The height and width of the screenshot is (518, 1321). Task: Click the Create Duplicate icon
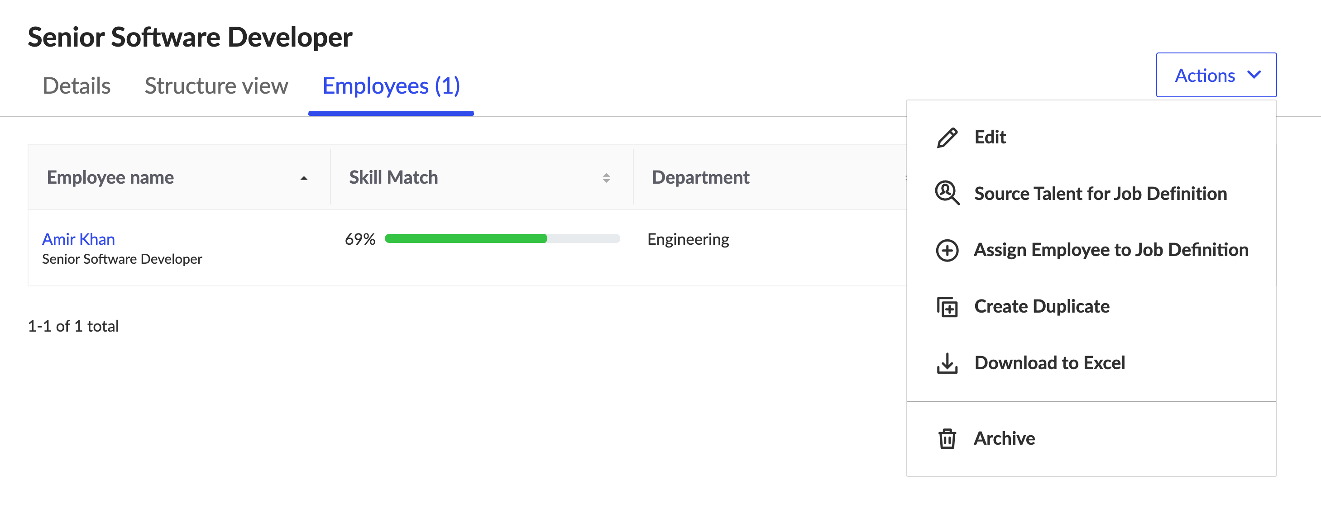coord(947,306)
